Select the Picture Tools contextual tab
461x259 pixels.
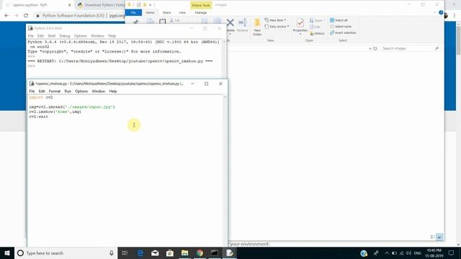coord(201,5)
